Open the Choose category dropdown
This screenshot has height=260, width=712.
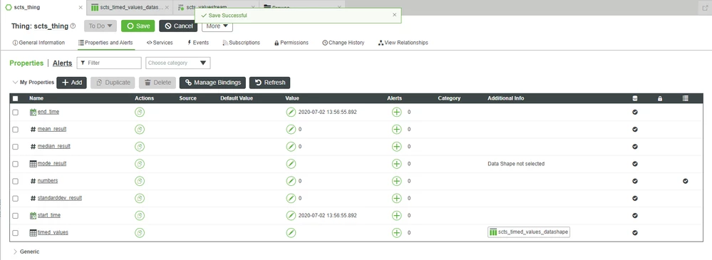(178, 63)
